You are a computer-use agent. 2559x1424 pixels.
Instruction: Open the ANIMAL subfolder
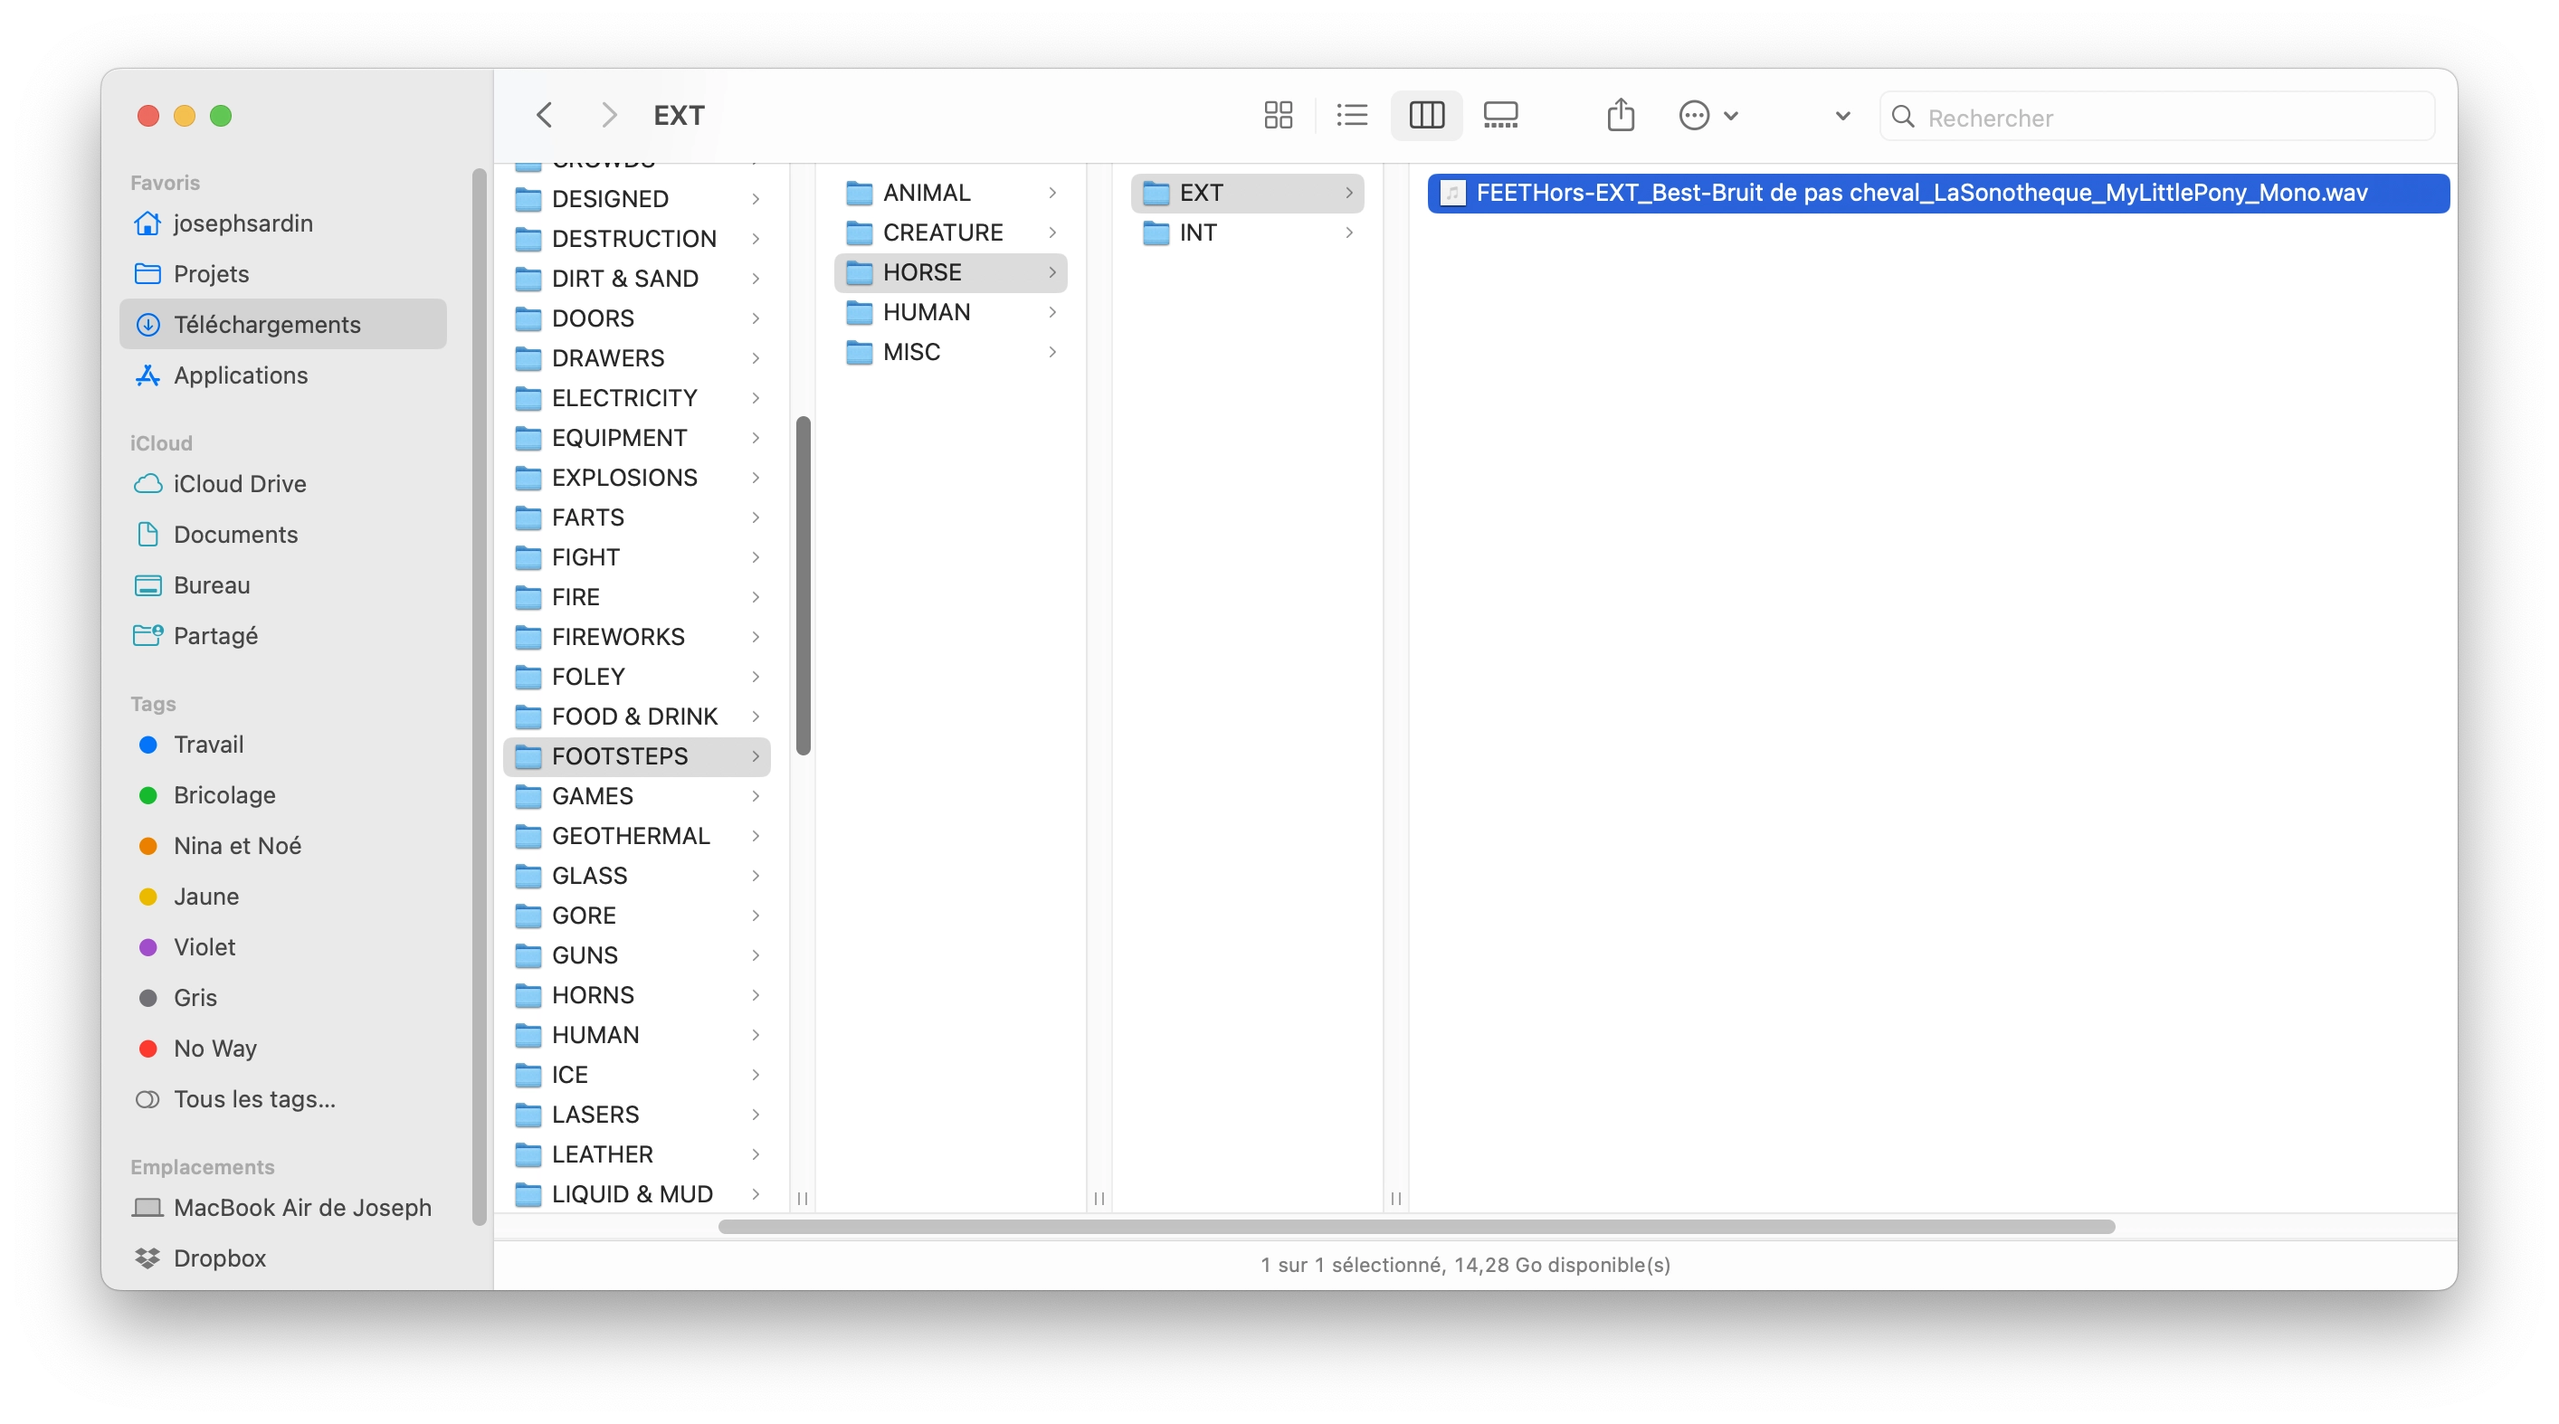coord(951,193)
